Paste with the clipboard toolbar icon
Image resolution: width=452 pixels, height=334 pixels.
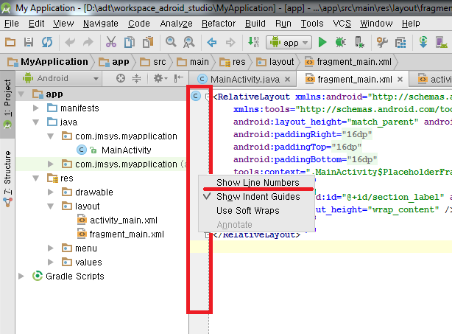coord(148,43)
